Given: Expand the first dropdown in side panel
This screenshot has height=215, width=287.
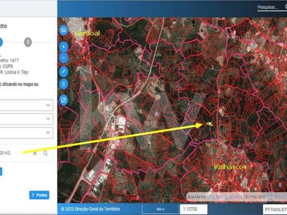Looking at the screenshot, I should (x=48, y=105).
